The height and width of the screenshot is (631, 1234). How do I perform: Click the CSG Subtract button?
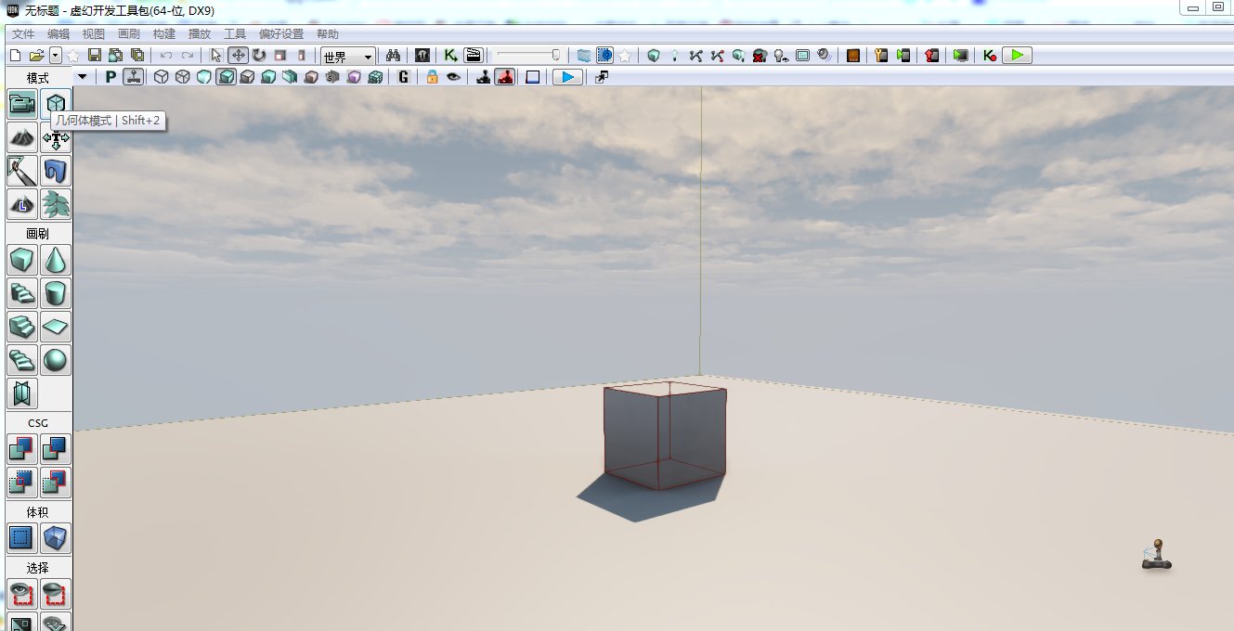56,449
